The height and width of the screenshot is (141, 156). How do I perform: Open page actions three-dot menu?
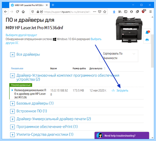[x=95, y=12]
